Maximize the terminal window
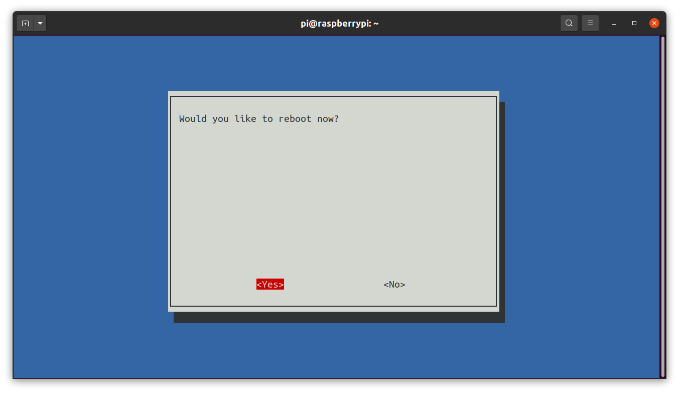 coord(634,23)
